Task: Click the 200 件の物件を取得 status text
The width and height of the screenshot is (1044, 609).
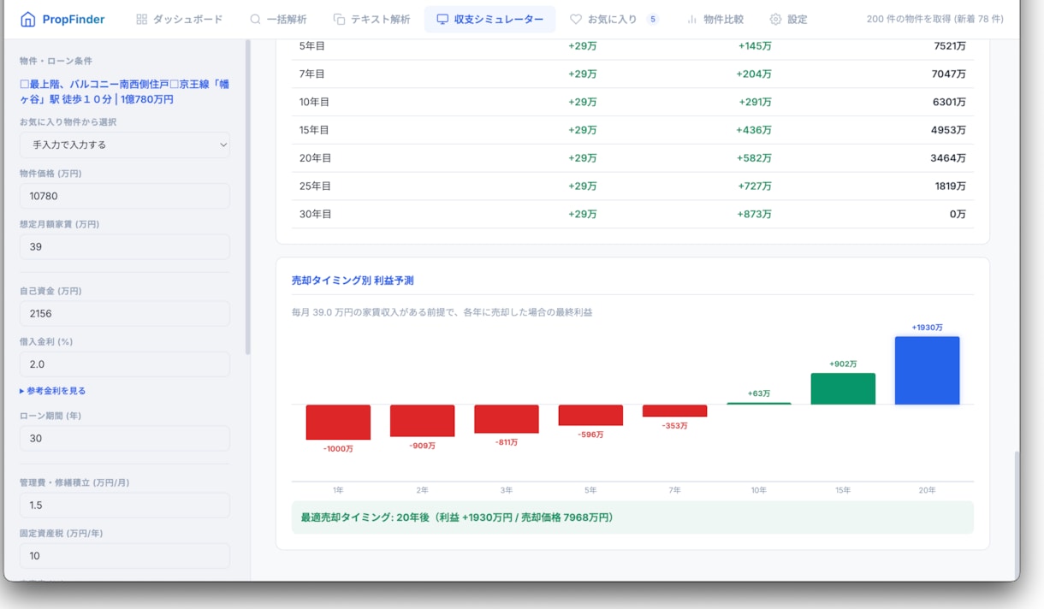Action: [935, 19]
